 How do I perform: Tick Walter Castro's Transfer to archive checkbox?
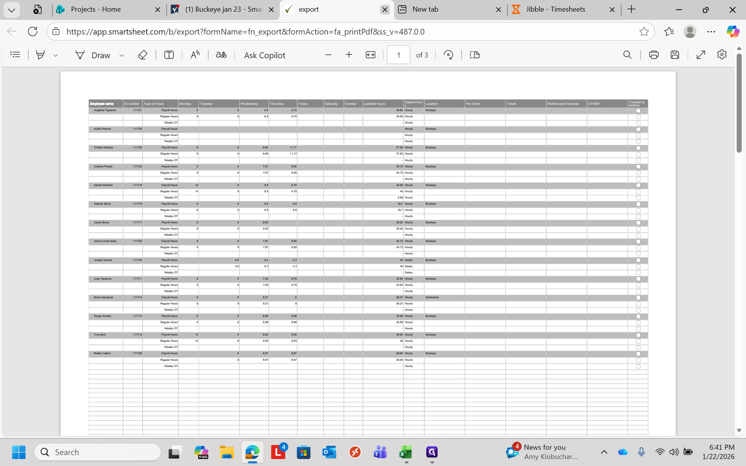638,354
